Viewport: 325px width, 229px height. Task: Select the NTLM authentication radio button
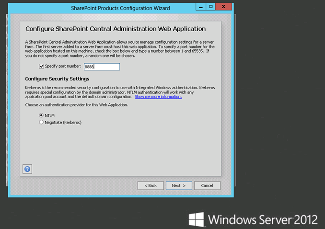tap(41, 115)
